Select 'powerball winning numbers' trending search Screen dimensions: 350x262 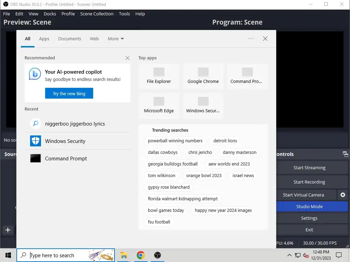175,141
